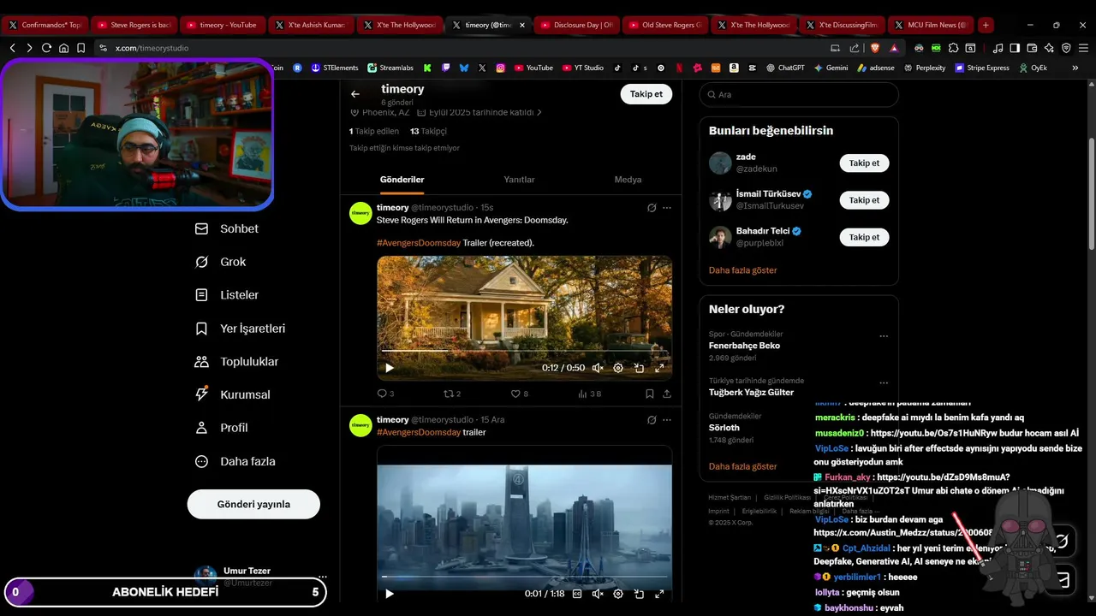Share the Steve Rogers post
Image resolution: width=1096 pixels, height=616 pixels.
667,394
